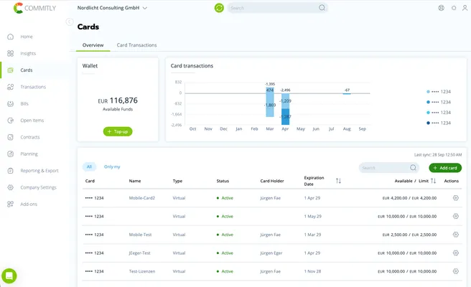Collapse the sidebar with arrow button
471x287 pixels.
70,22
